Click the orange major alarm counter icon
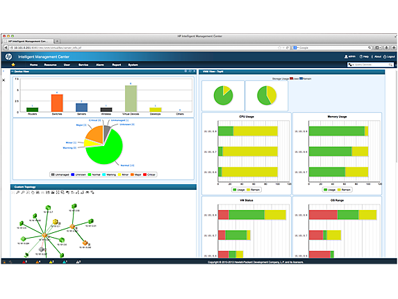The height and width of the screenshot is (299, 398). (38, 261)
